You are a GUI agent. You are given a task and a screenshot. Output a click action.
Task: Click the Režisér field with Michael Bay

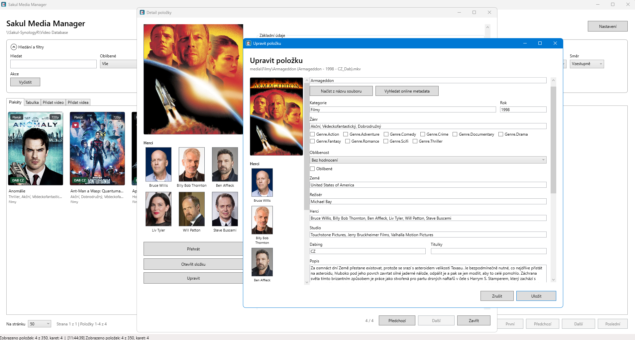(x=428, y=202)
